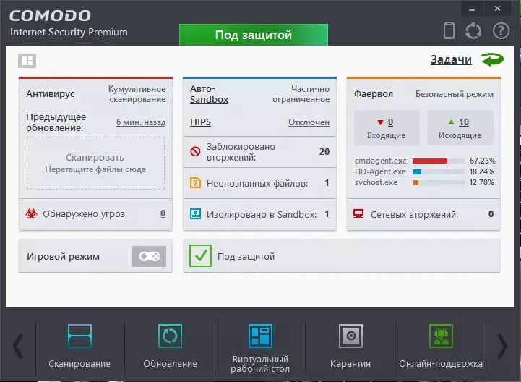The width and height of the screenshot is (521, 382).
Task: Click HD-Agent.exe traffic entry
Action: click(x=380, y=171)
